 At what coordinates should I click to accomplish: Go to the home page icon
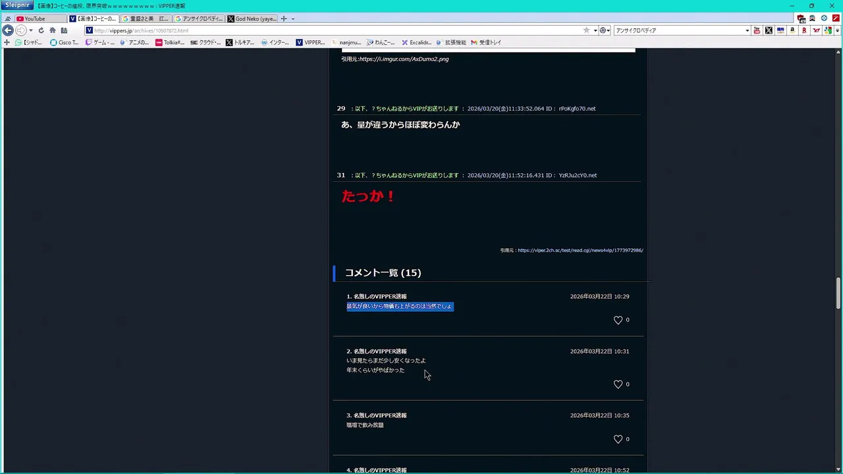(x=52, y=30)
